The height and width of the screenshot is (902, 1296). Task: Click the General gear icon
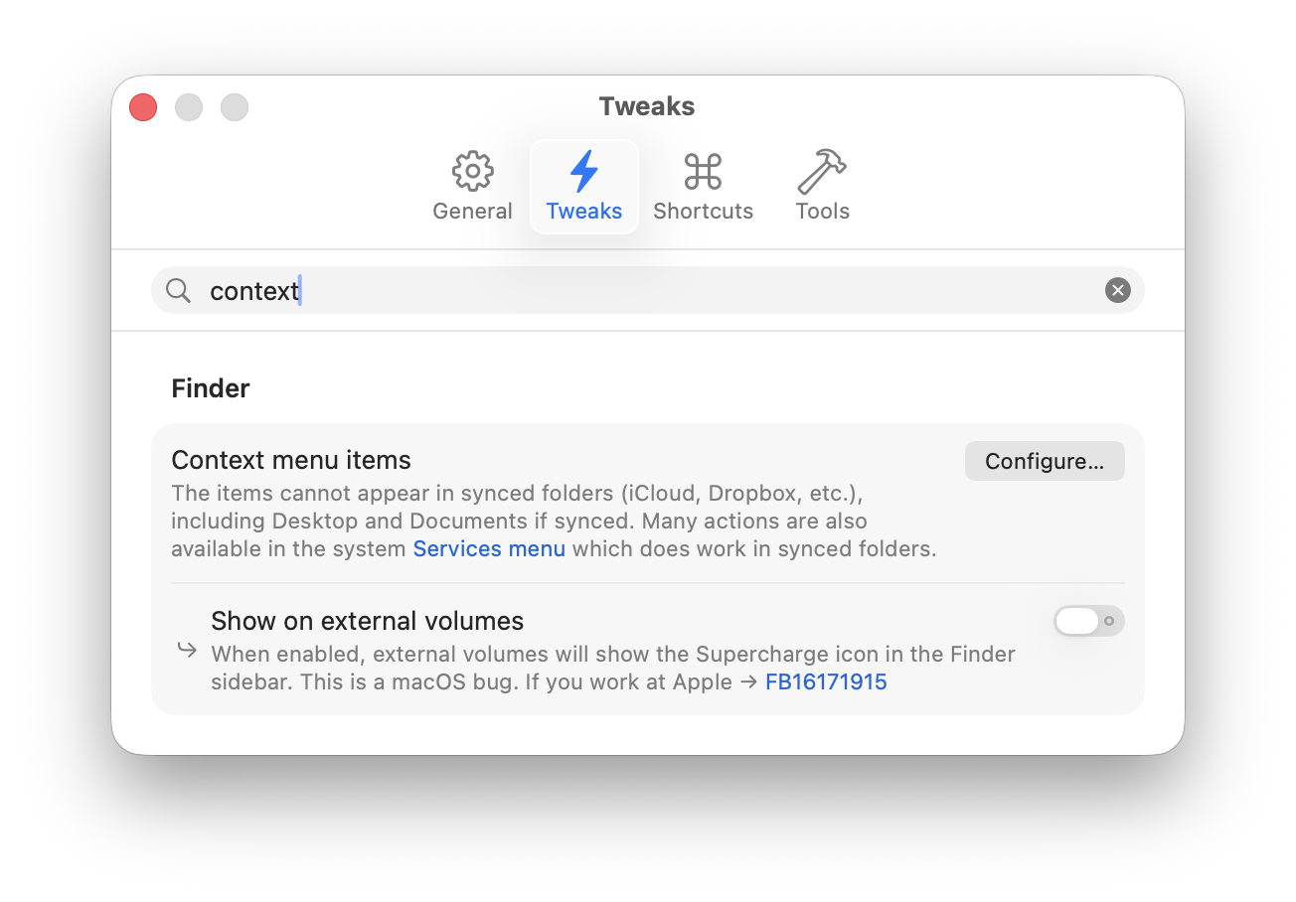click(472, 172)
